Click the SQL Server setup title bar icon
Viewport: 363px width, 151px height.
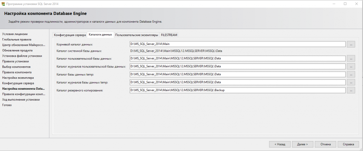click(3, 4)
